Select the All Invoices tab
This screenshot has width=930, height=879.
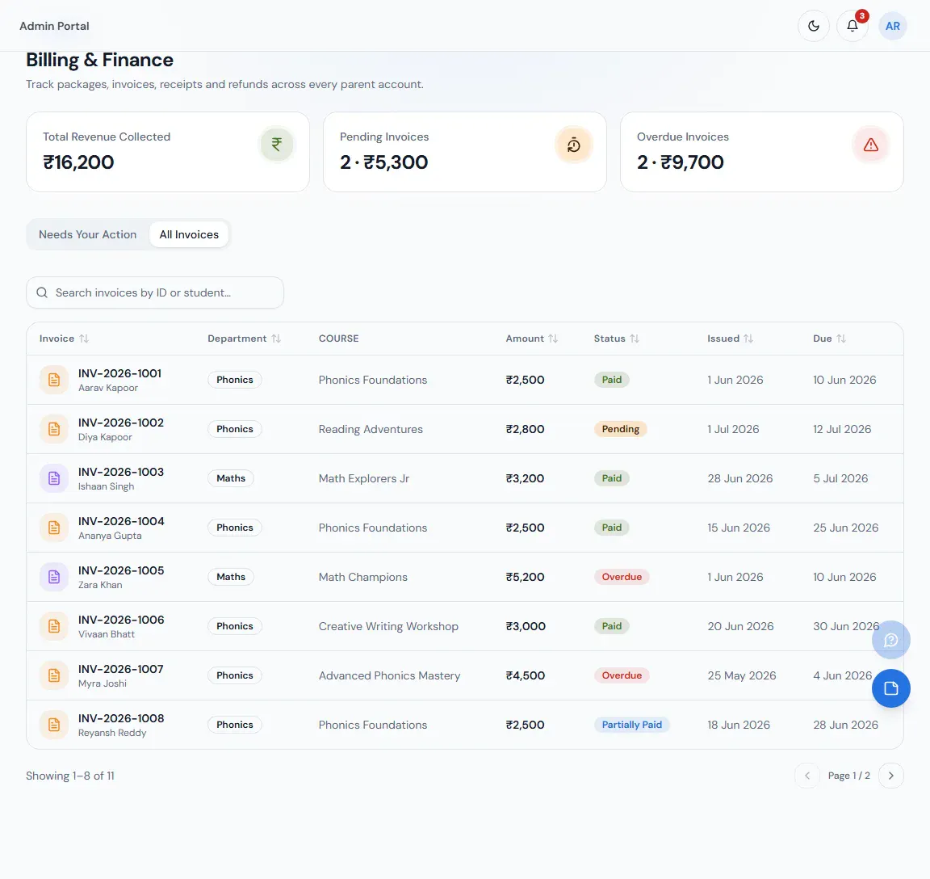click(x=189, y=234)
